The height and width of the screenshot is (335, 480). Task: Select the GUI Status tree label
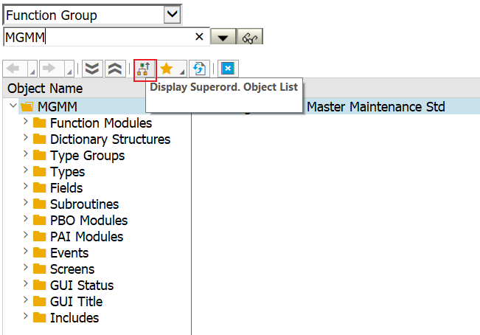[x=82, y=286]
